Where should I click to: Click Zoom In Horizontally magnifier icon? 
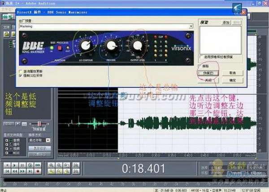click(x=51, y=165)
